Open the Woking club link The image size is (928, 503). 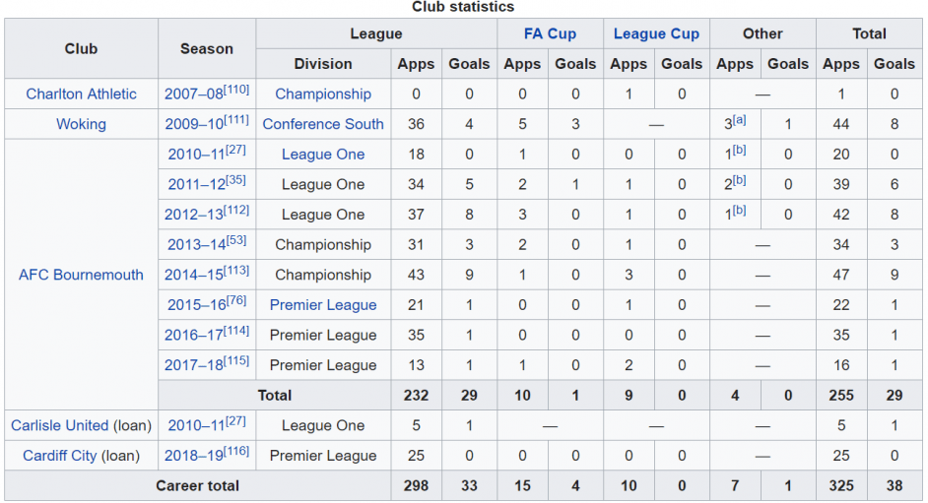pos(81,124)
